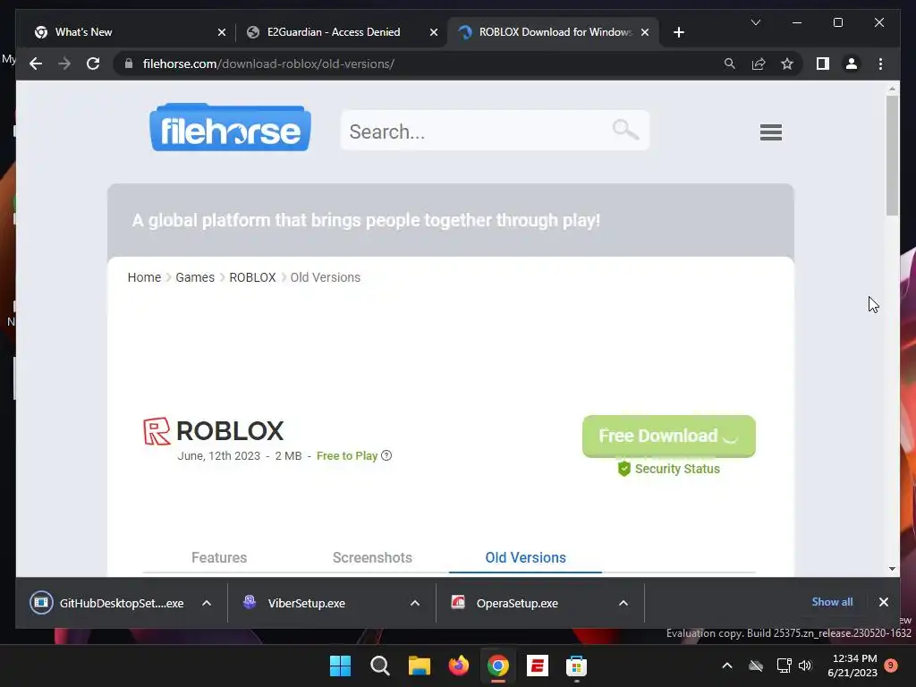The width and height of the screenshot is (916, 687).
Task: Bookmark this page with the star
Action: pyautogui.click(x=787, y=64)
